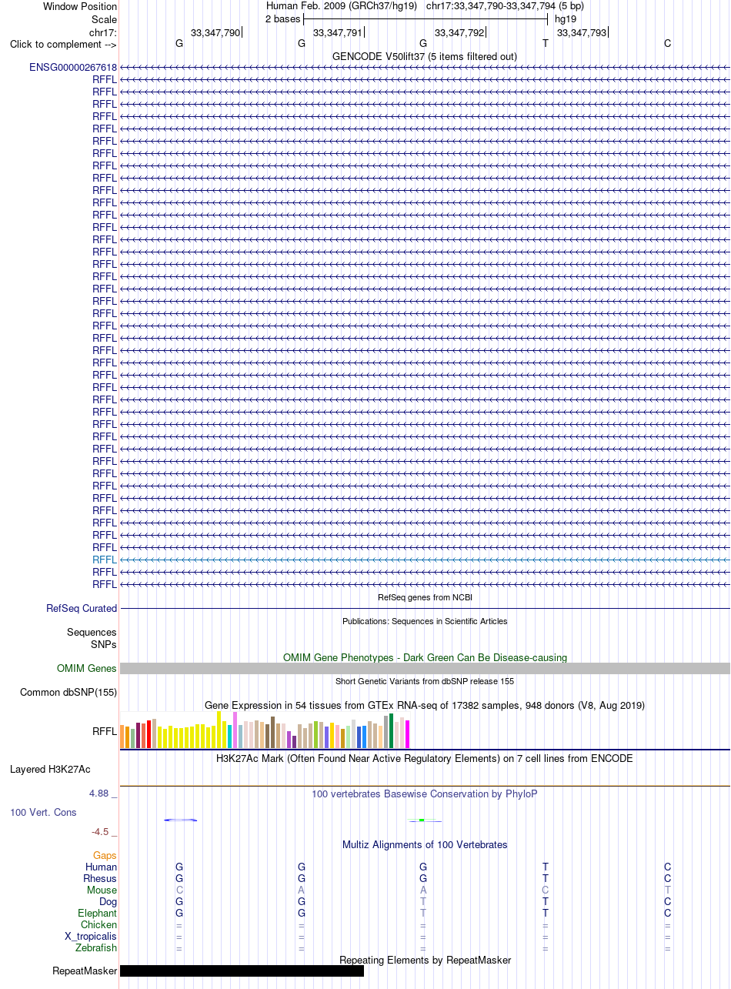
Task: Click the ENSG00000267618 gene label
Action: tap(73, 67)
